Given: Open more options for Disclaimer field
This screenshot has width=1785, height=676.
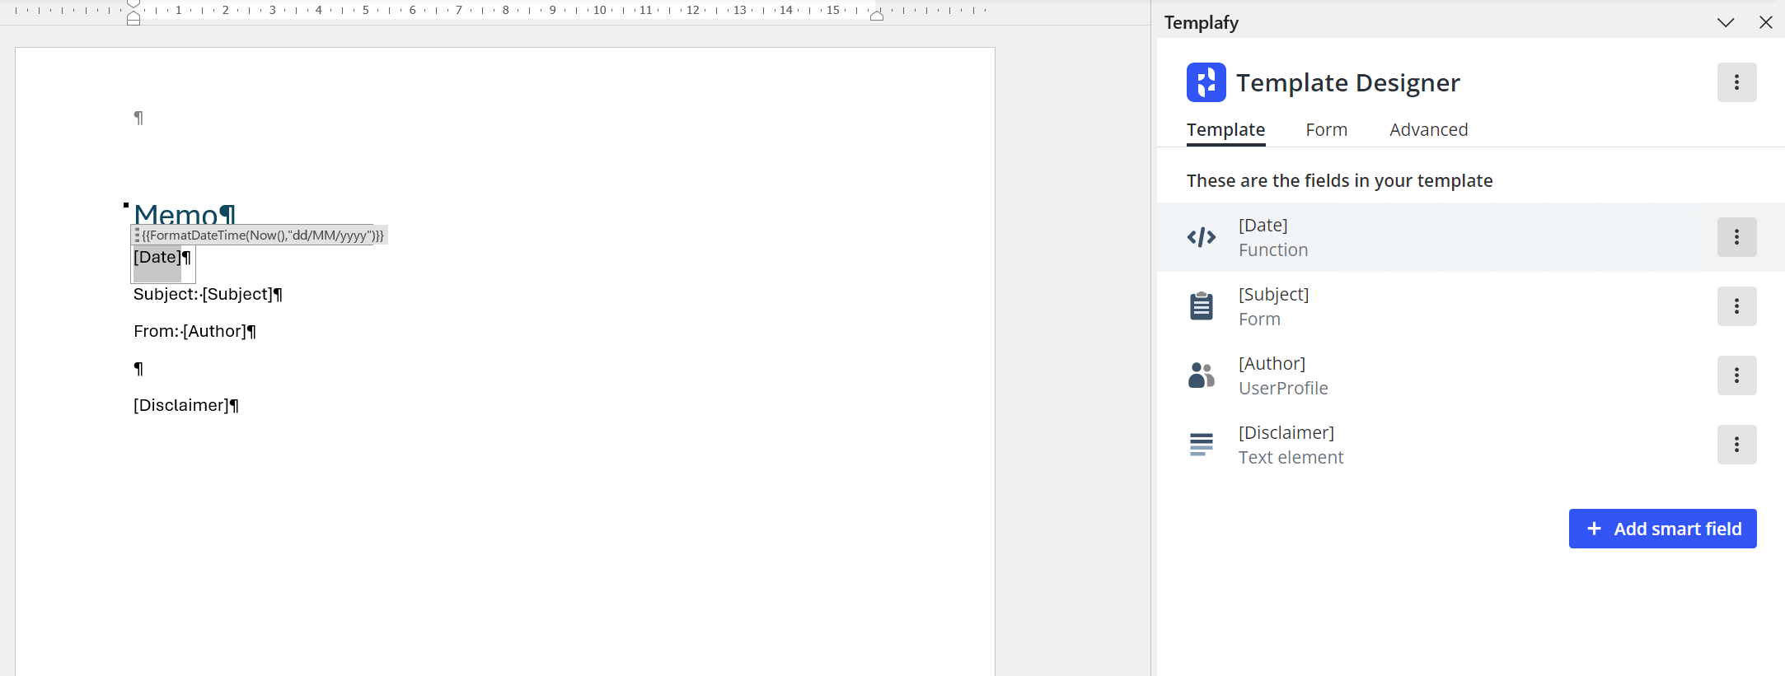Looking at the screenshot, I should [1736, 445].
